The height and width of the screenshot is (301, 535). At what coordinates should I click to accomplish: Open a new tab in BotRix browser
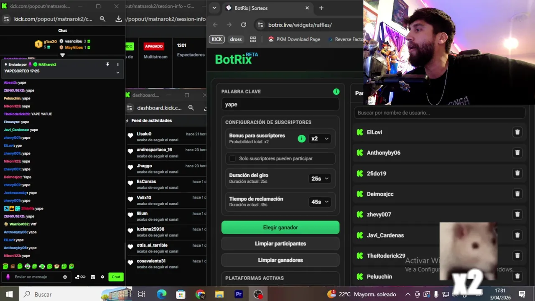[x=321, y=8]
